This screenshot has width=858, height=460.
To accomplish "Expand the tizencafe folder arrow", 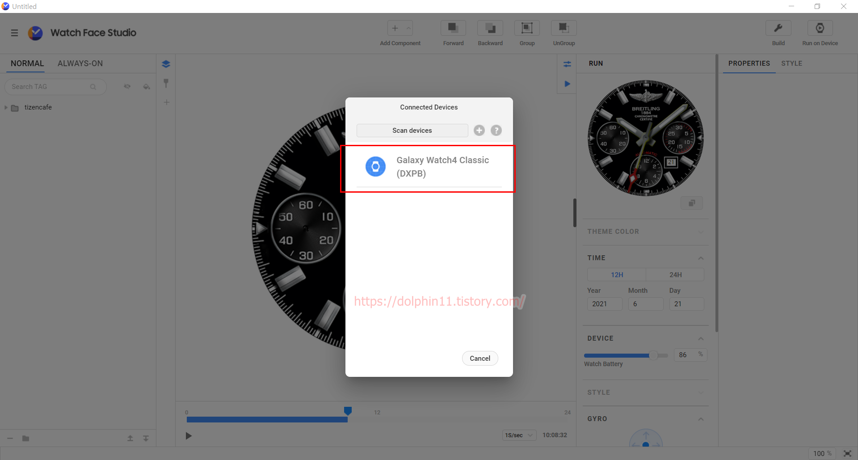I will pyautogui.click(x=6, y=108).
